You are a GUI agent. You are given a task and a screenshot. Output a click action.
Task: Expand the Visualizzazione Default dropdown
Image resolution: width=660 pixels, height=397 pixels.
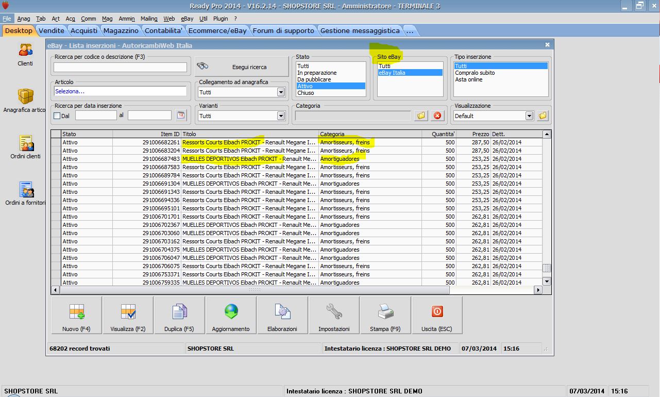click(529, 116)
